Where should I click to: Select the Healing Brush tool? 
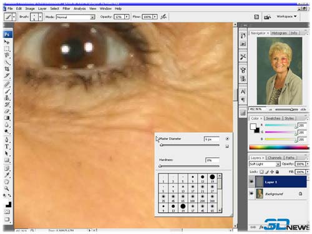(7, 84)
